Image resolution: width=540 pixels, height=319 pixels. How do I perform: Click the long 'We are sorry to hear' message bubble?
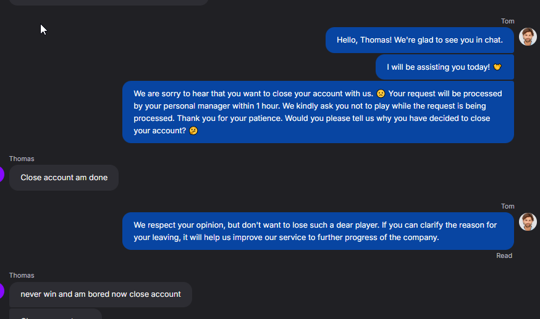coord(318,112)
